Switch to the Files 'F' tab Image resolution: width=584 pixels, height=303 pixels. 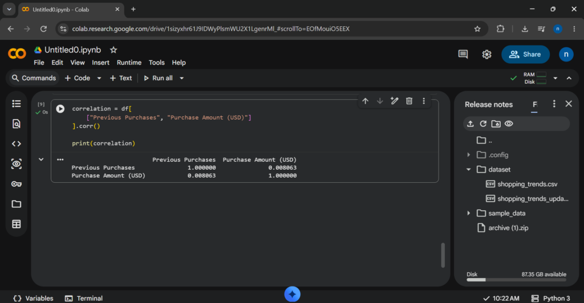point(534,104)
